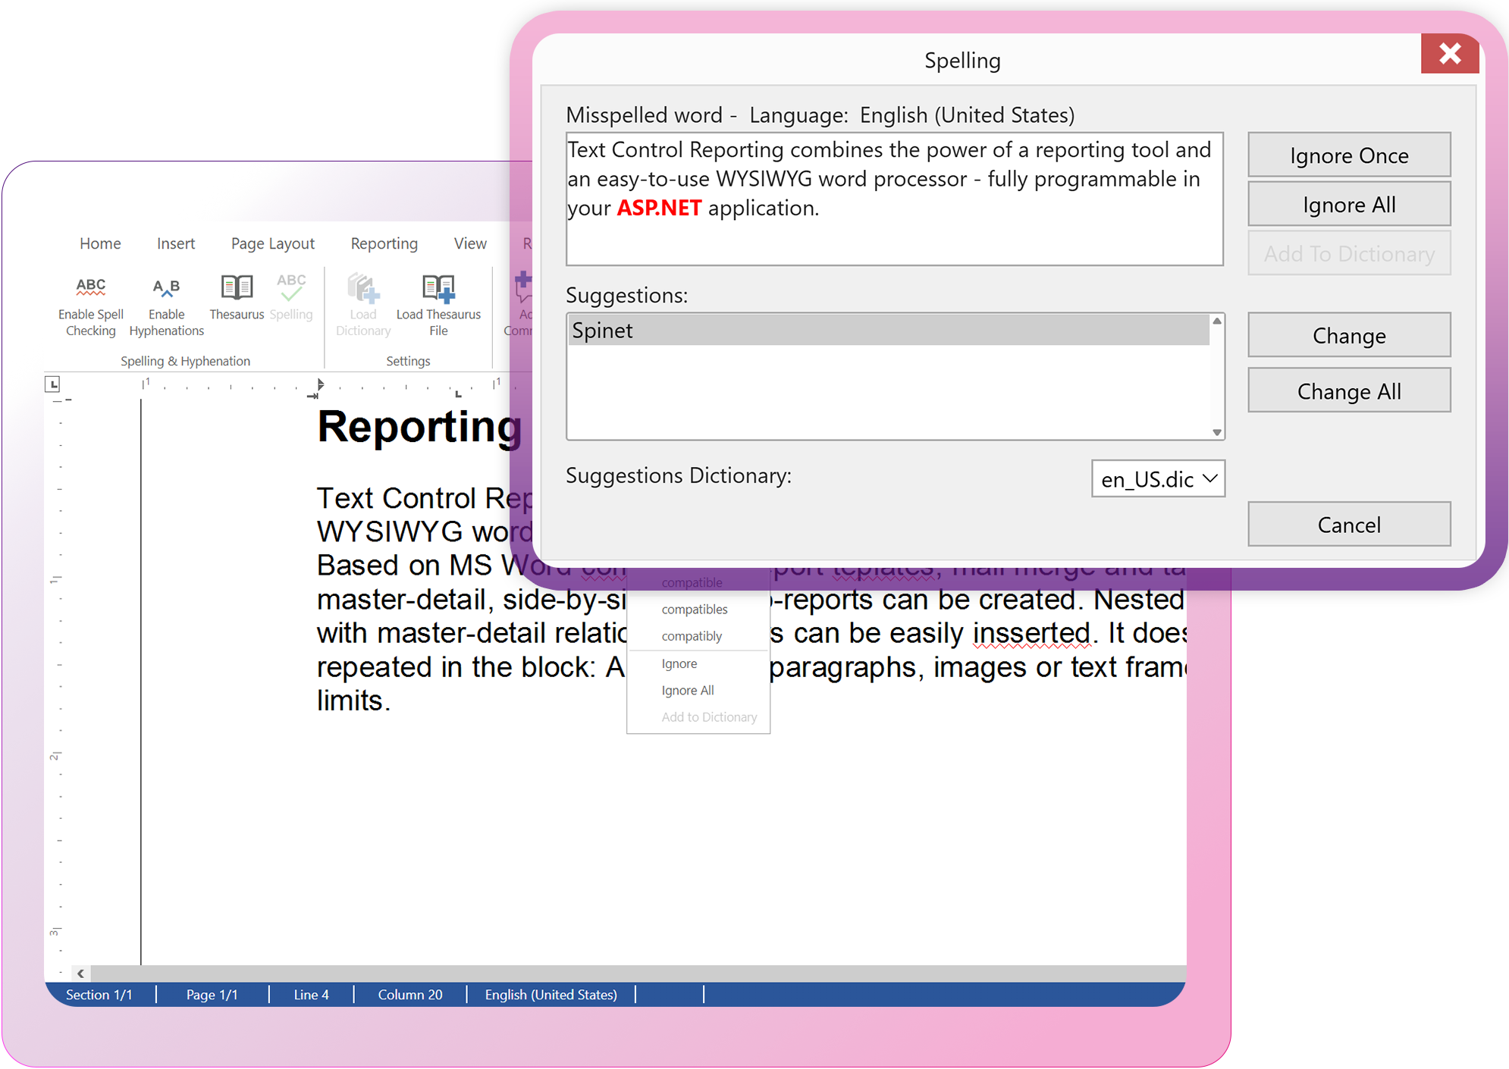Viewport: 1509px width, 1069px height.
Task: Click inside the misspelled word text box
Action: 895,199
